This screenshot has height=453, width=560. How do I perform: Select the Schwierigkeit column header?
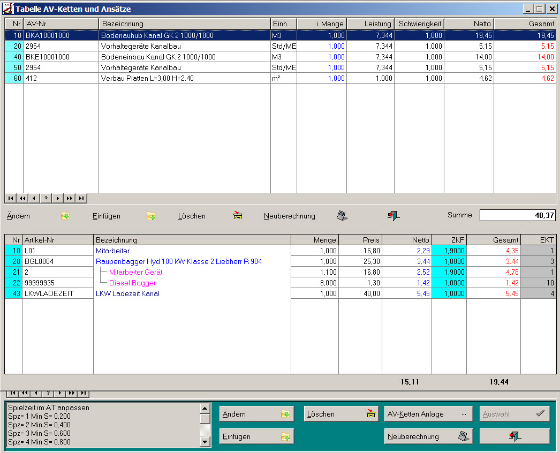coord(419,24)
